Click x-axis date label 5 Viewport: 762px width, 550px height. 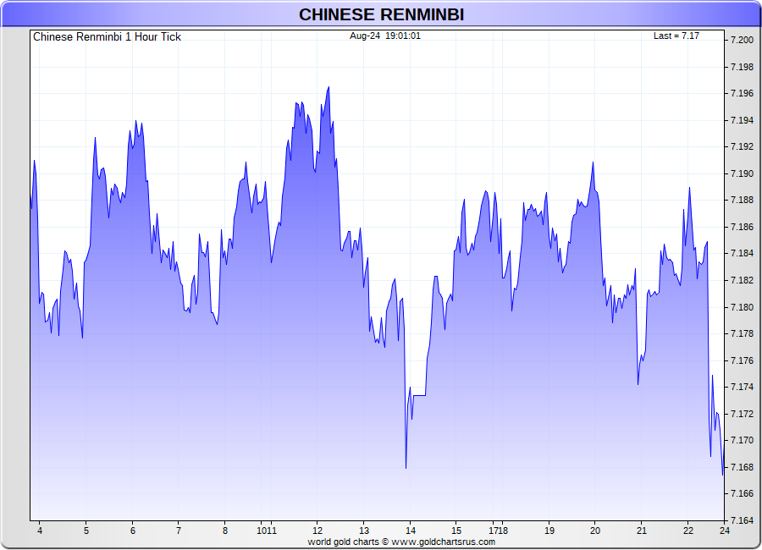[x=86, y=531]
